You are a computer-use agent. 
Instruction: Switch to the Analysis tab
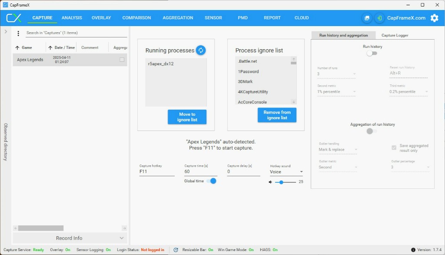tap(72, 18)
